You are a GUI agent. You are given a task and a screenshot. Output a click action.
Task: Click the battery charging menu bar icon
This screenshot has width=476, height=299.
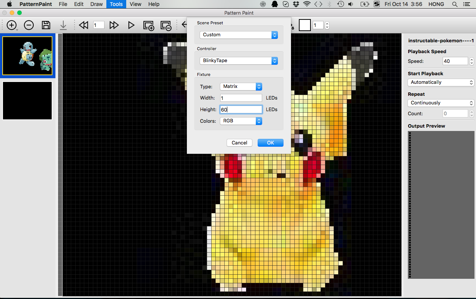click(x=364, y=4)
